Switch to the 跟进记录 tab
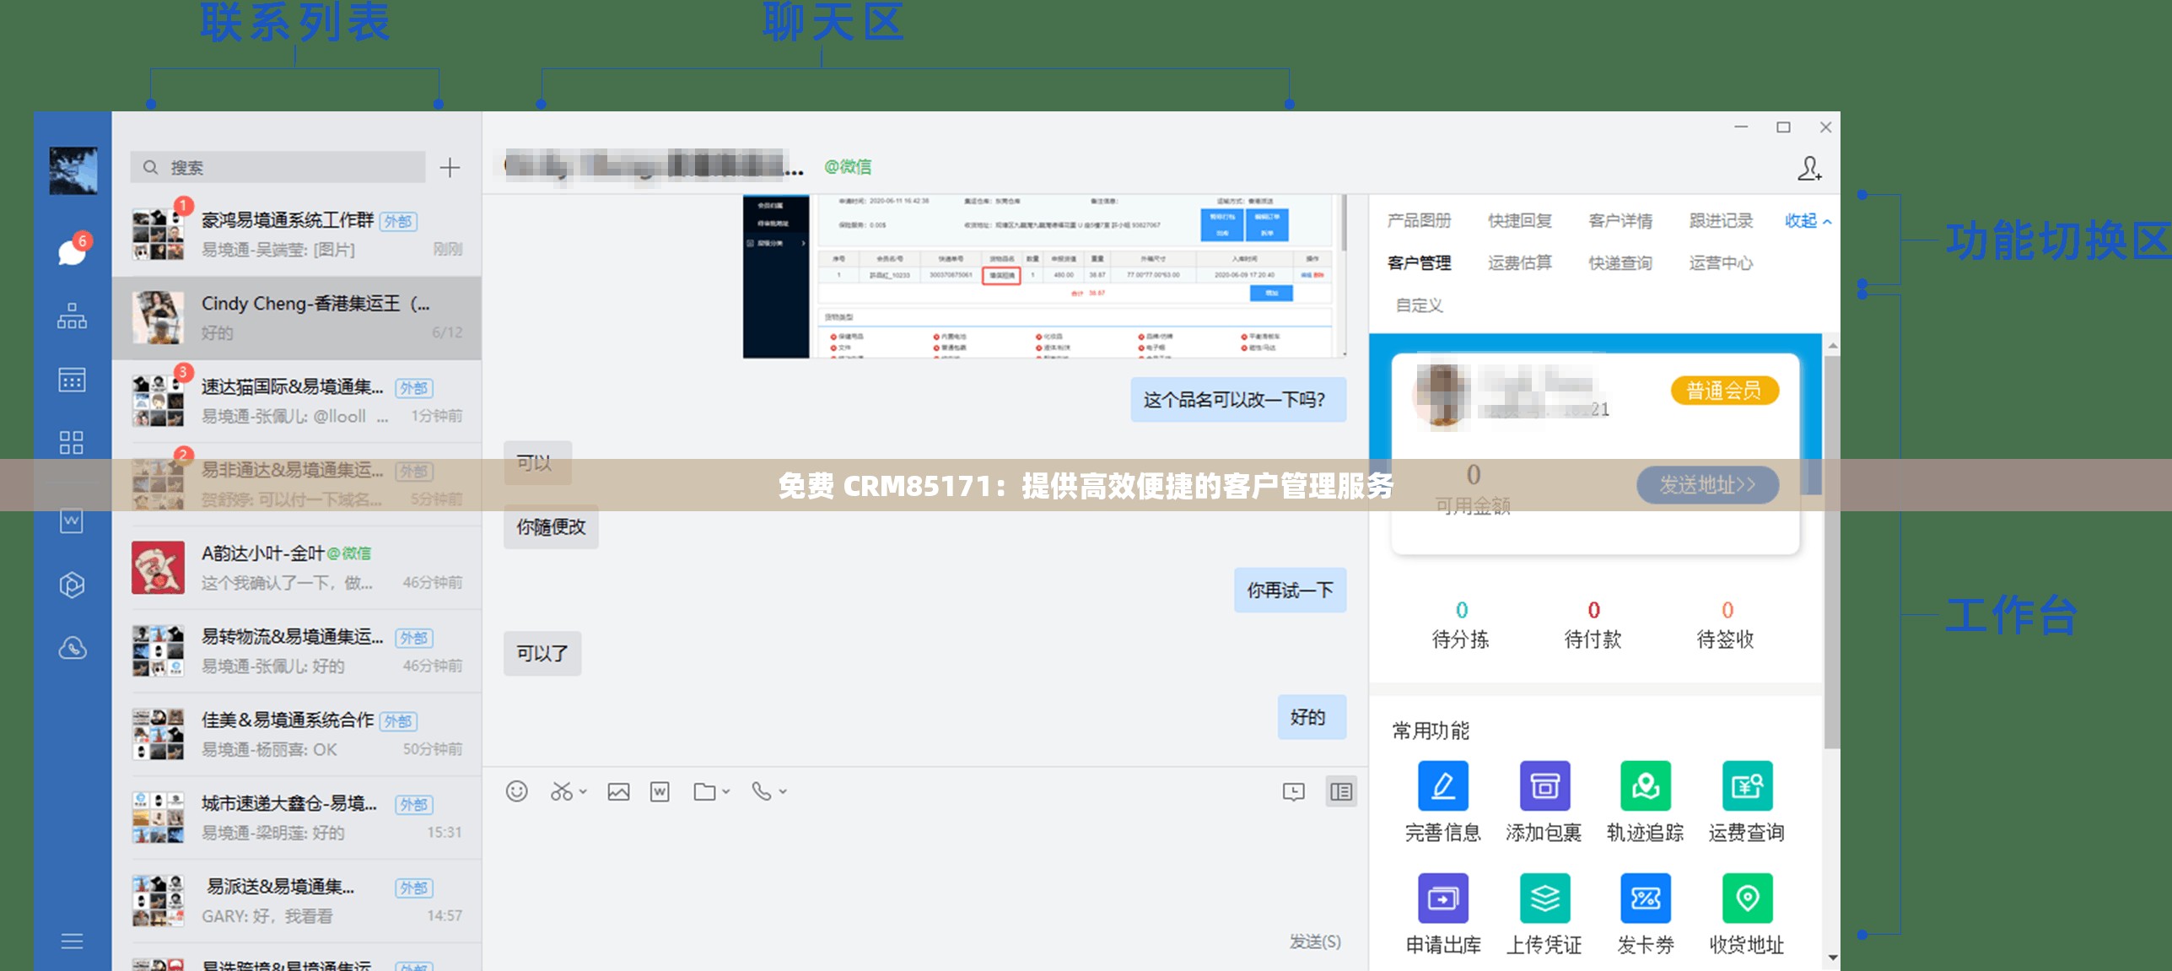The height and width of the screenshot is (971, 2172). click(x=1721, y=221)
